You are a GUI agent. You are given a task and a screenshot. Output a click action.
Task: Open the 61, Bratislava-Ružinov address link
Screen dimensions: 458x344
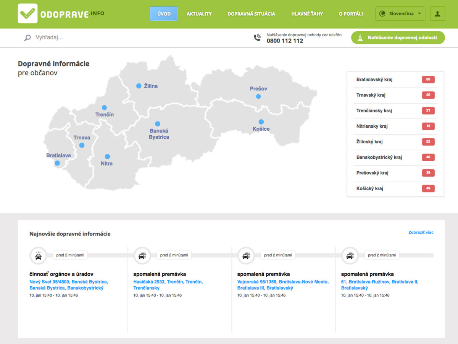(x=380, y=285)
